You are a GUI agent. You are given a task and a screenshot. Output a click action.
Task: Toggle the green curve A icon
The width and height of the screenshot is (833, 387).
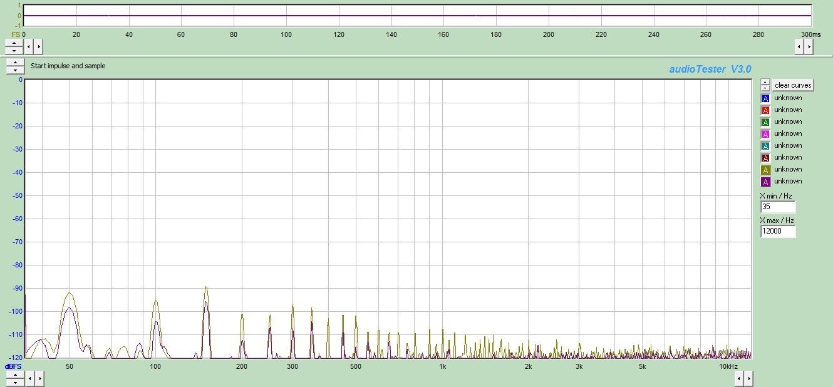pyautogui.click(x=765, y=122)
